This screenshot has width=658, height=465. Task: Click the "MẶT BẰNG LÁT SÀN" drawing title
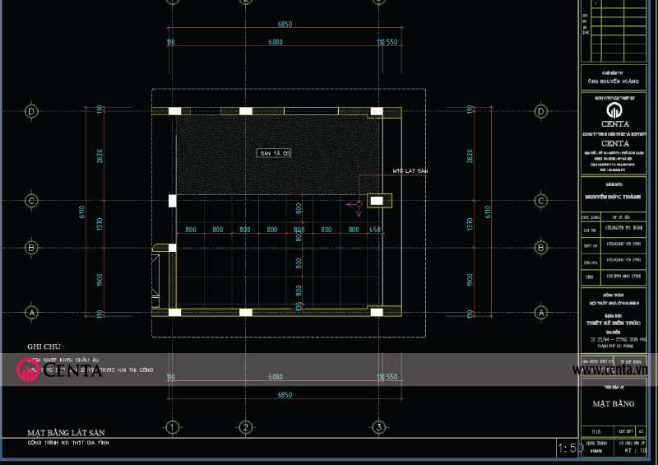[66, 432]
